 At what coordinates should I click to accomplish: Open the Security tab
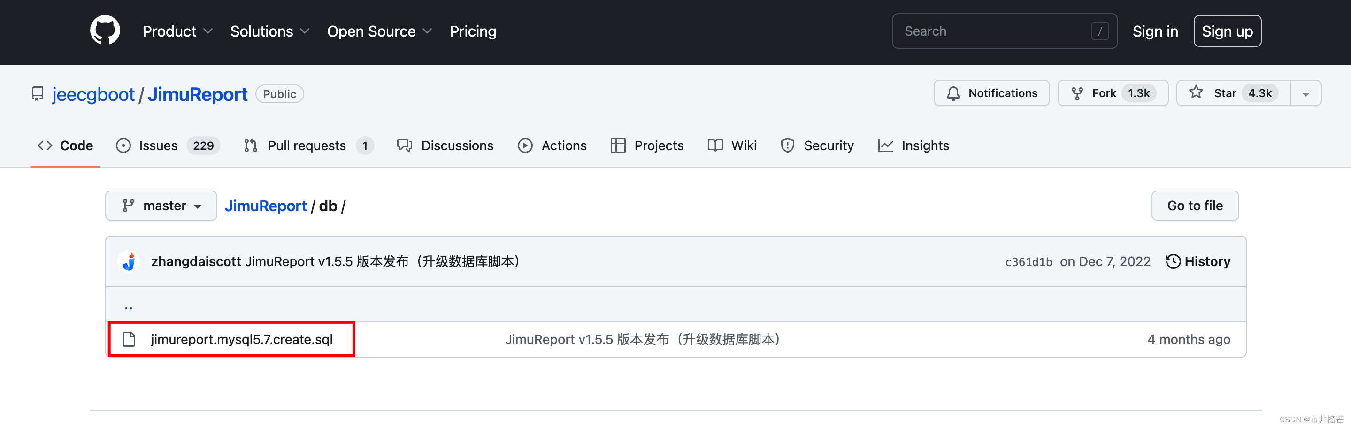point(817,145)
